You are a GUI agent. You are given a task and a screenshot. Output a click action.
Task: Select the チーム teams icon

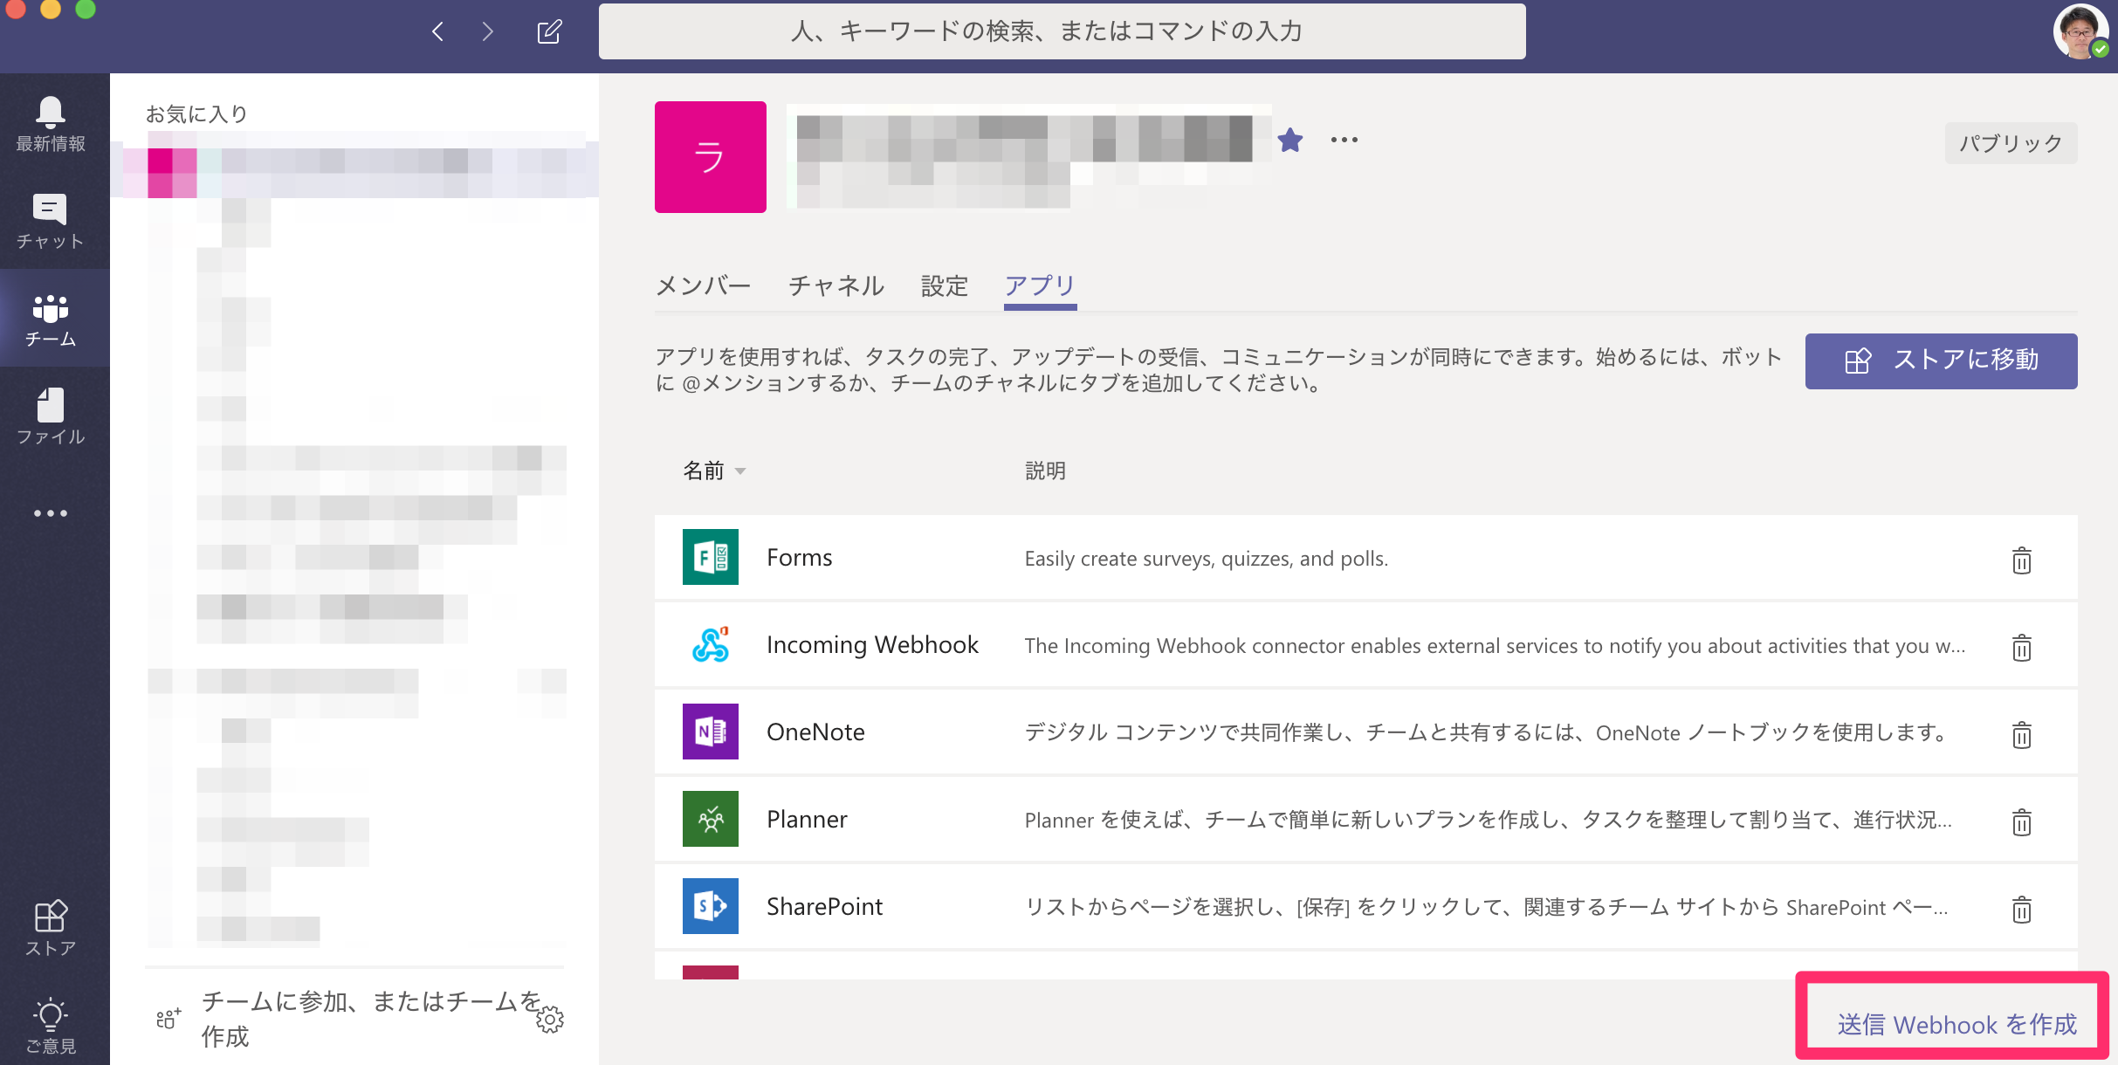tap(51, 308)
